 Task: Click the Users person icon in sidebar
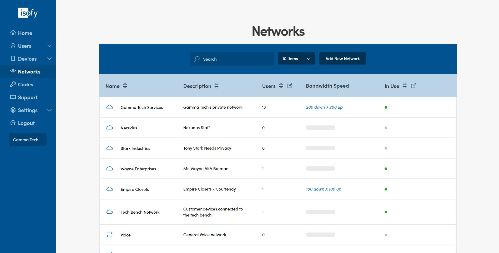[13, 46]
